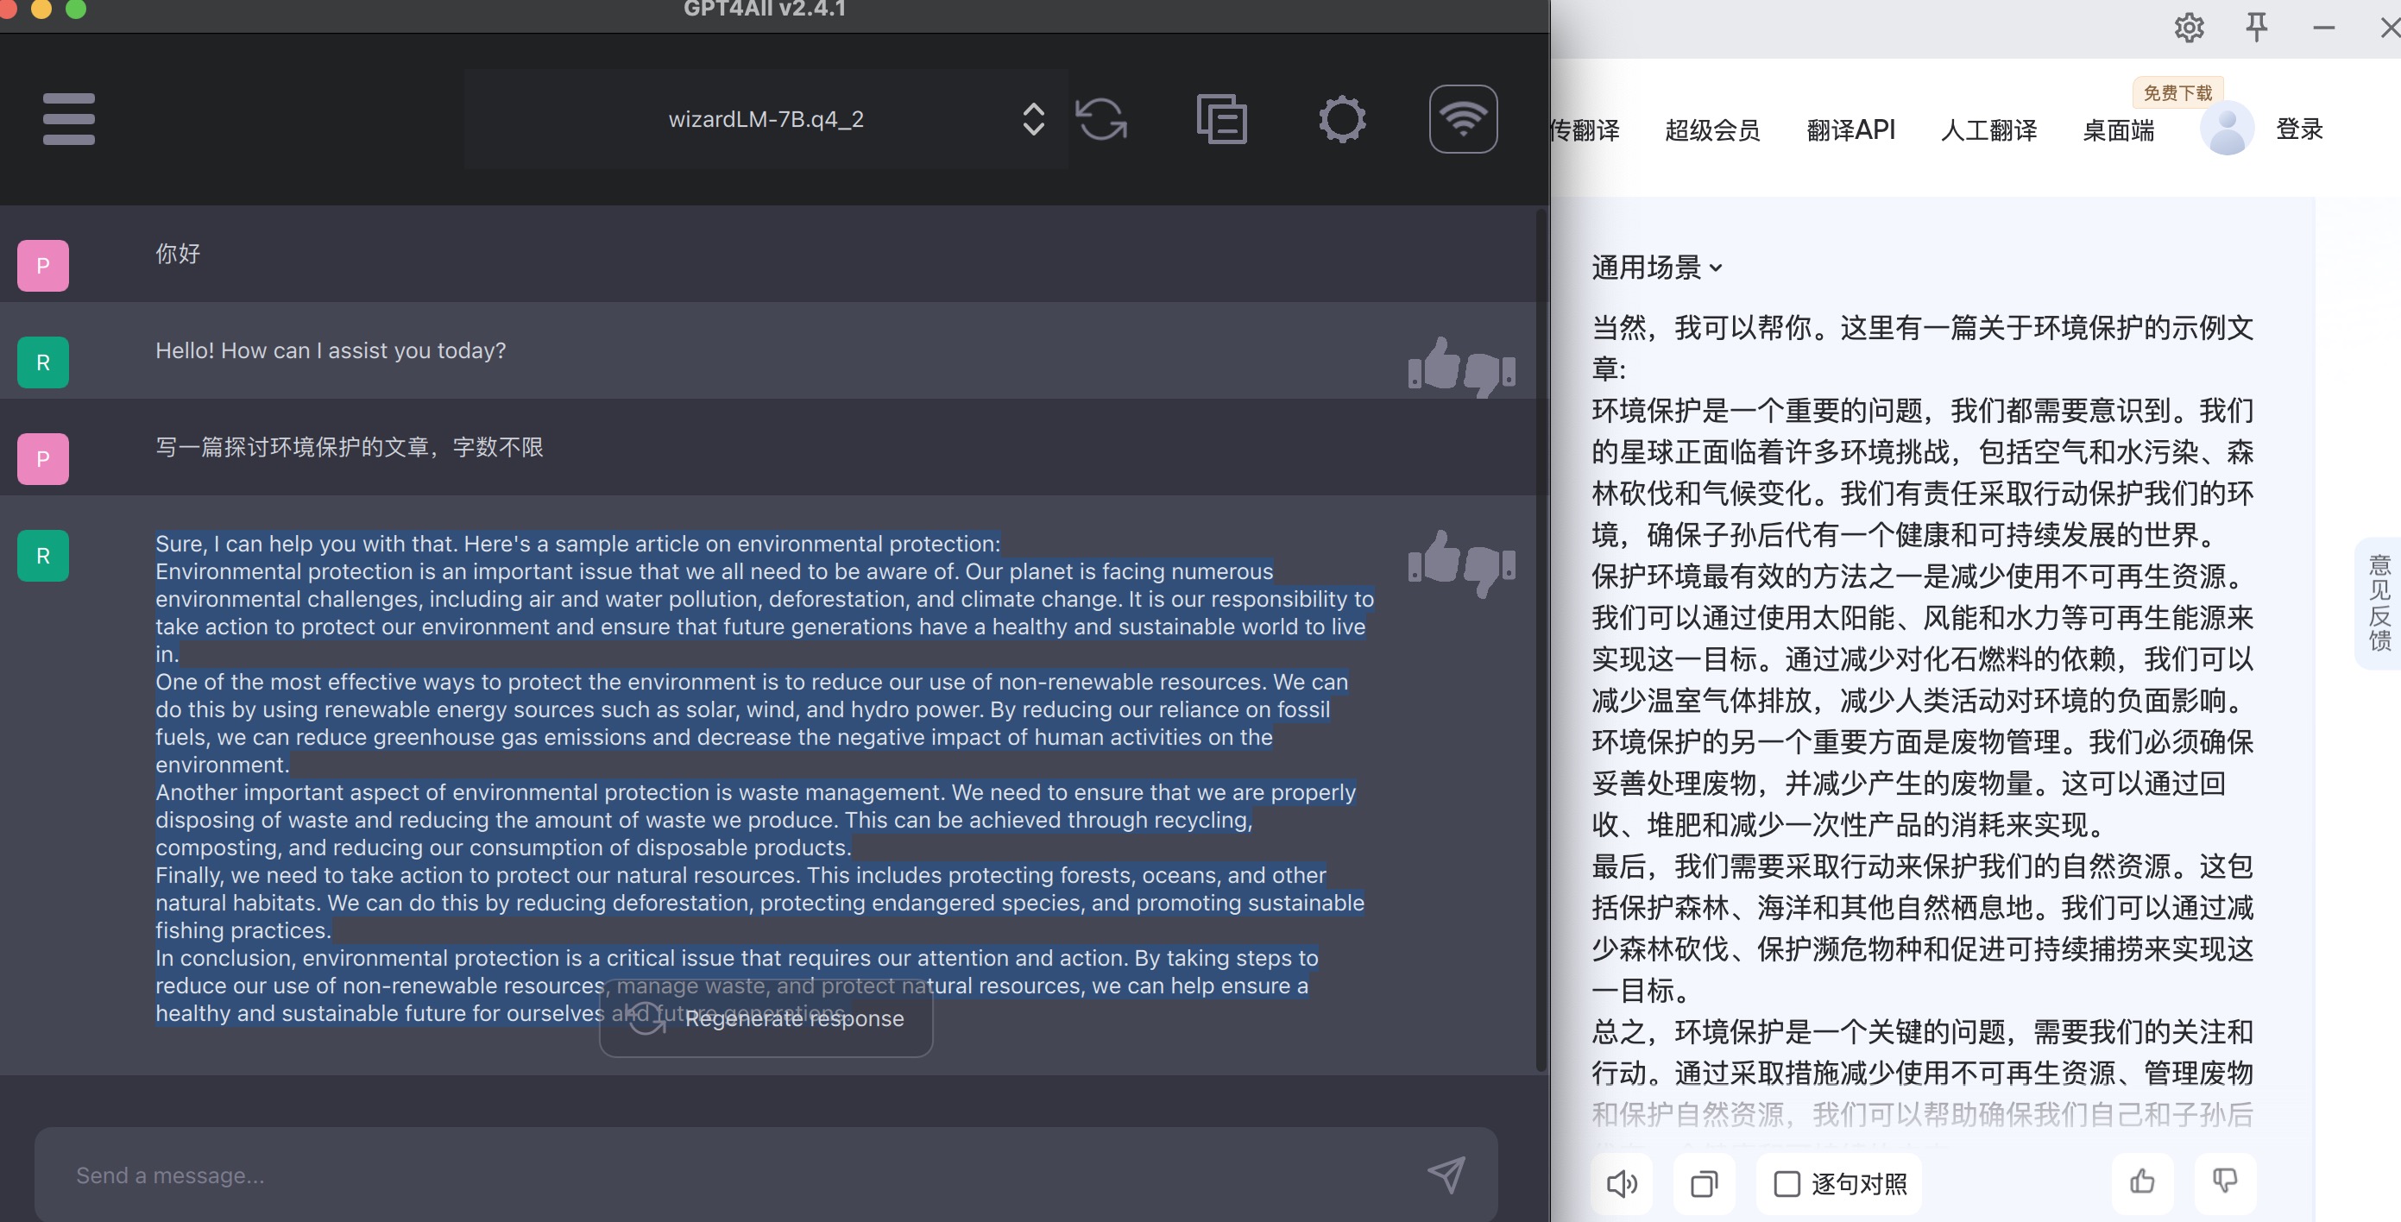Play translation audio speaker icon
The image size is (2401, 1222).
(x=1621, y=1184)
